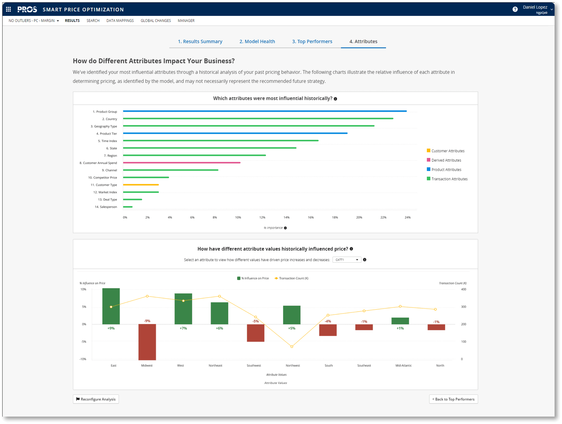This screenshot has width=562, height=424.
Task: Click info icon beside influential attributes title
Action: [335, 99]
